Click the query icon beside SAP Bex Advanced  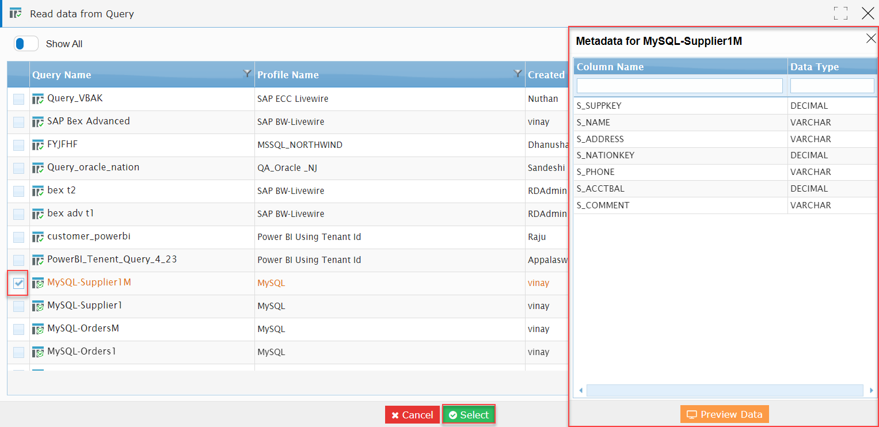38,122
